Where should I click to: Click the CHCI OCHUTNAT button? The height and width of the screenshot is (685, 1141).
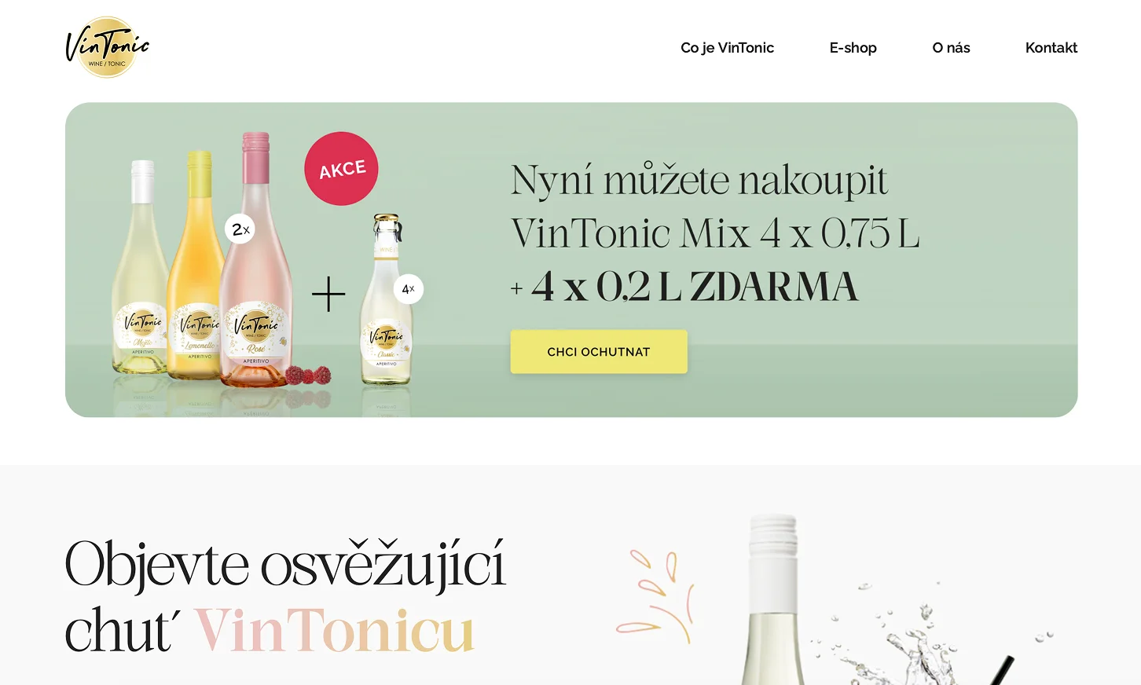[x=599, y=352]
